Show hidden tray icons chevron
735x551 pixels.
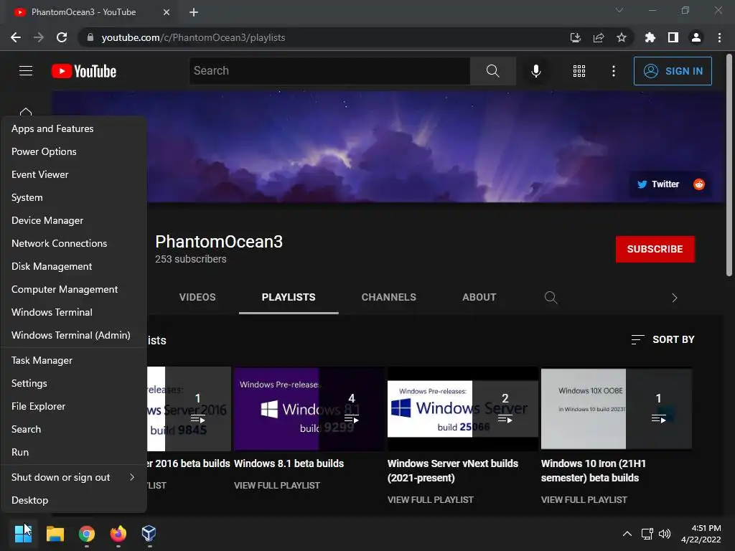(627, 533)
